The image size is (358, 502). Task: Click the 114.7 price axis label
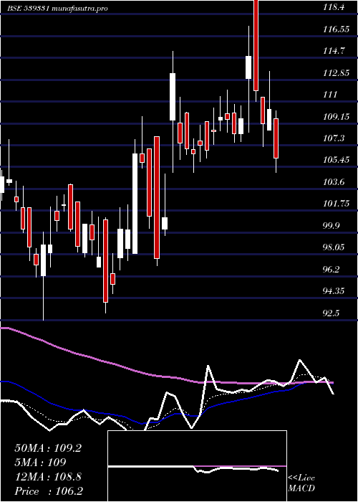point(334,51)
